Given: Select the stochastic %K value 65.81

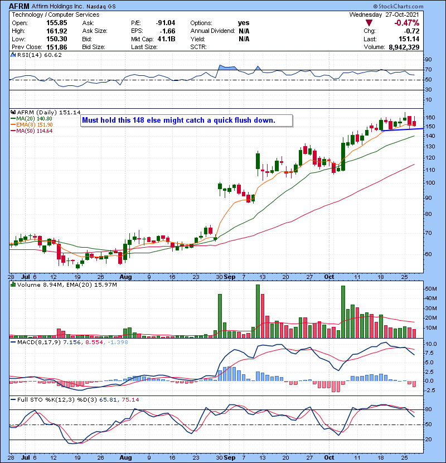Looking at the screenshot, I should pyautogui.click(x=108, y=400).
